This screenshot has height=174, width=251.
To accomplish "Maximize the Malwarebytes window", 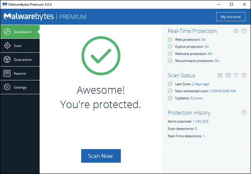I will (x=231, y=5).
